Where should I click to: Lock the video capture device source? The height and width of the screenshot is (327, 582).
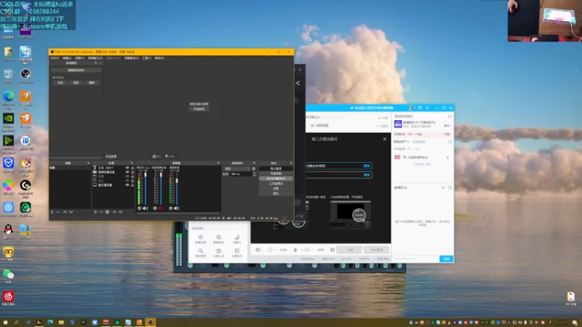click(x=132, y=172)
